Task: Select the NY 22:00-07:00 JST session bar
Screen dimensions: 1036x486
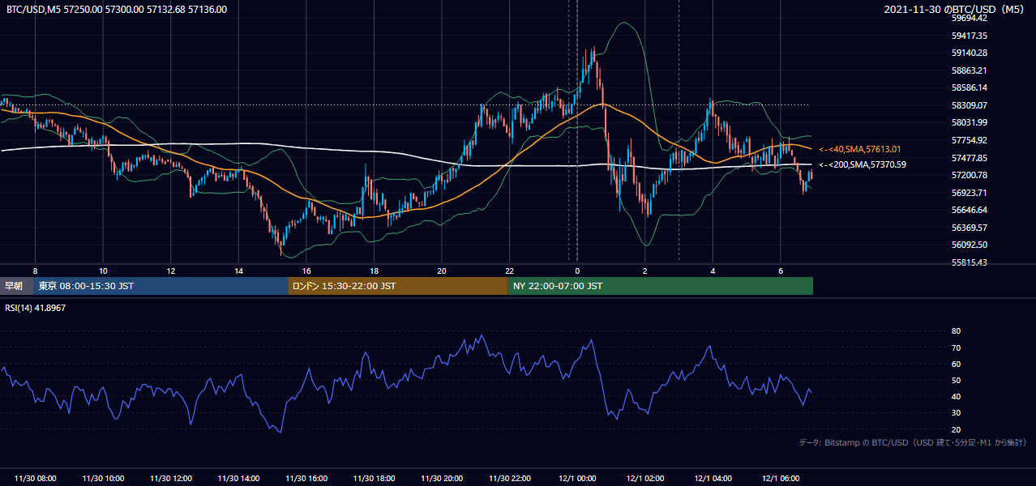Action: tap(661, 286)
